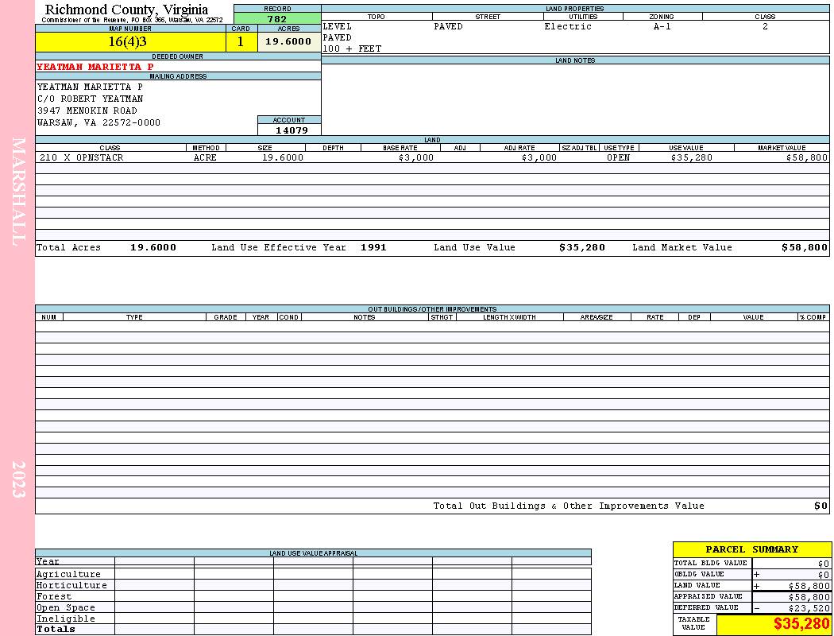Click the TOTAL BLDG VALUE label
The width and height of the screenshot is (834, 636).
[710, 563]
